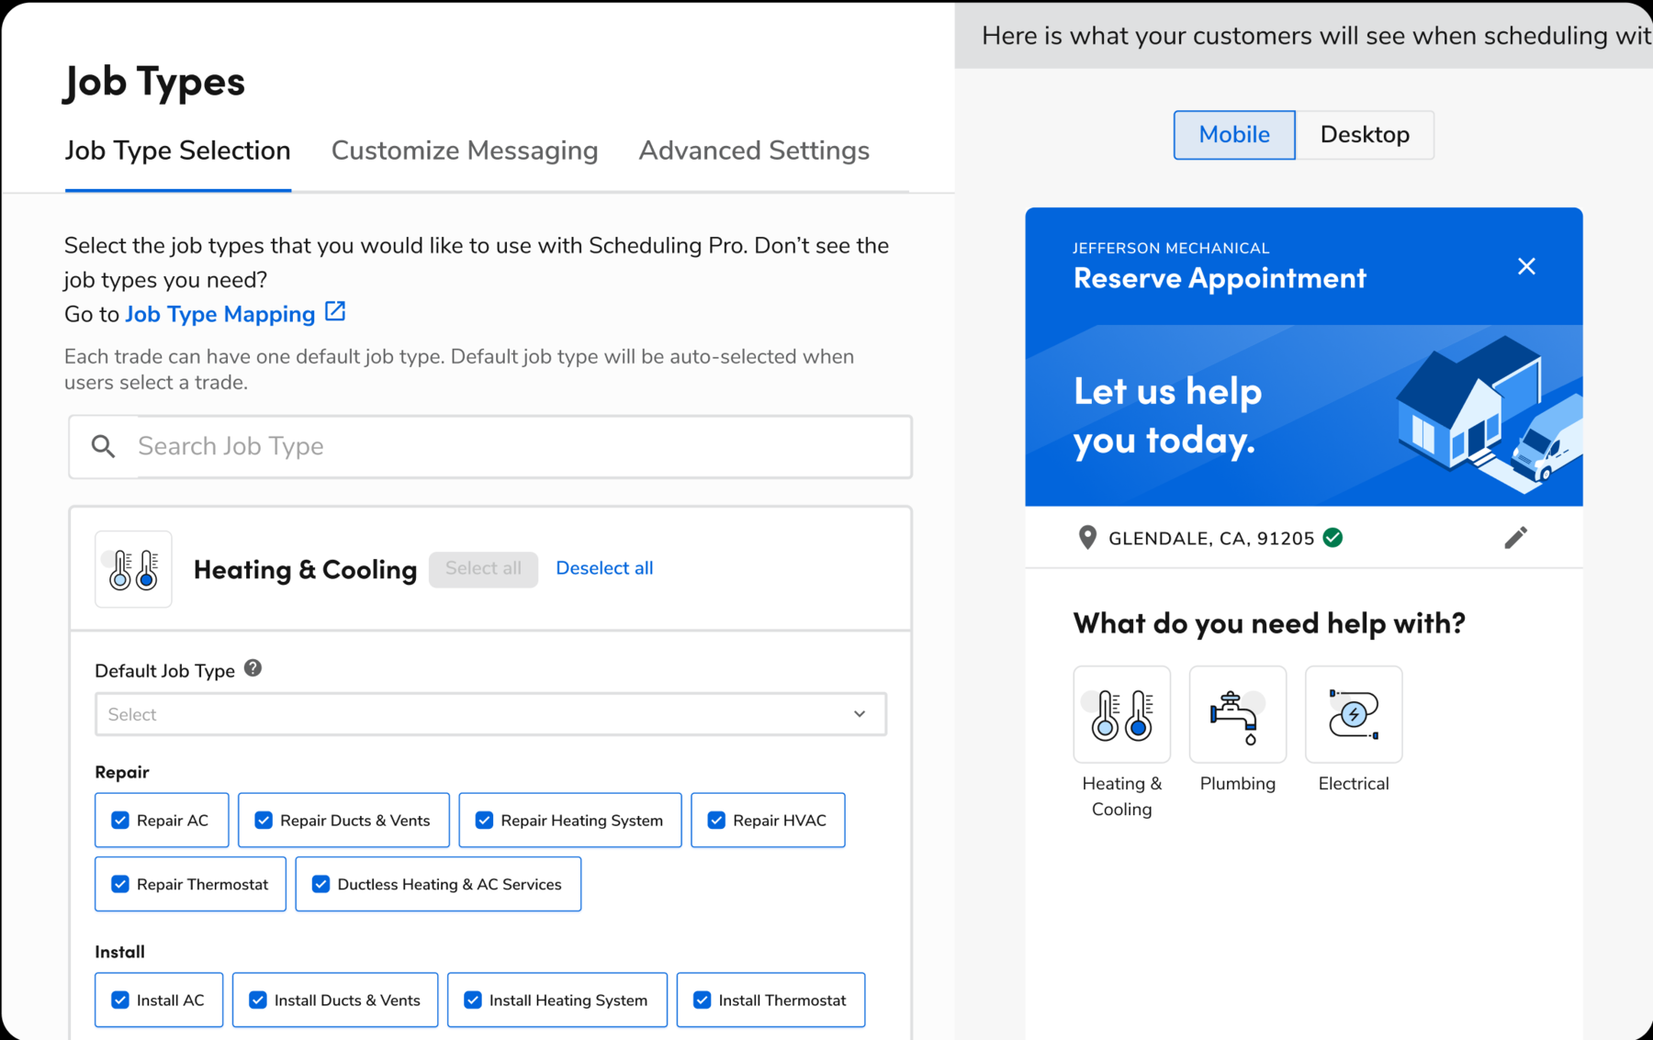
Task: Switch to the Customize Messaging tab
Action: click(x=465, y=150)
